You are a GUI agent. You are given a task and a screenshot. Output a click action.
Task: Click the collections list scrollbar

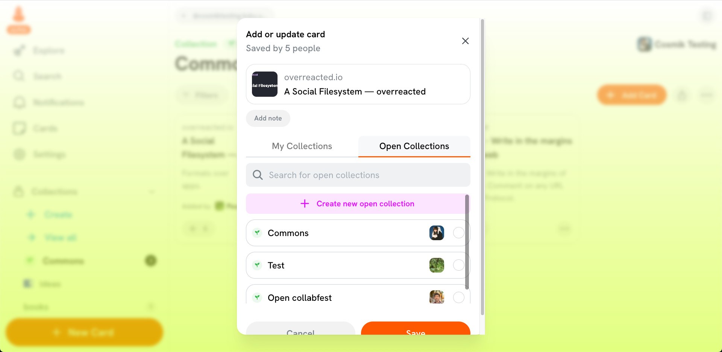[x=467, y=242]
